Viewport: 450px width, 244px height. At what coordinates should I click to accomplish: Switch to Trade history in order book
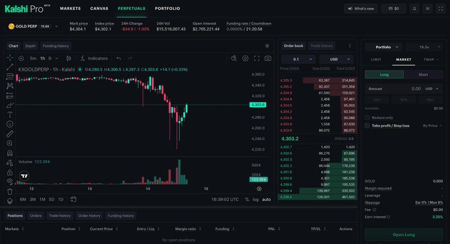pos(322,46)
